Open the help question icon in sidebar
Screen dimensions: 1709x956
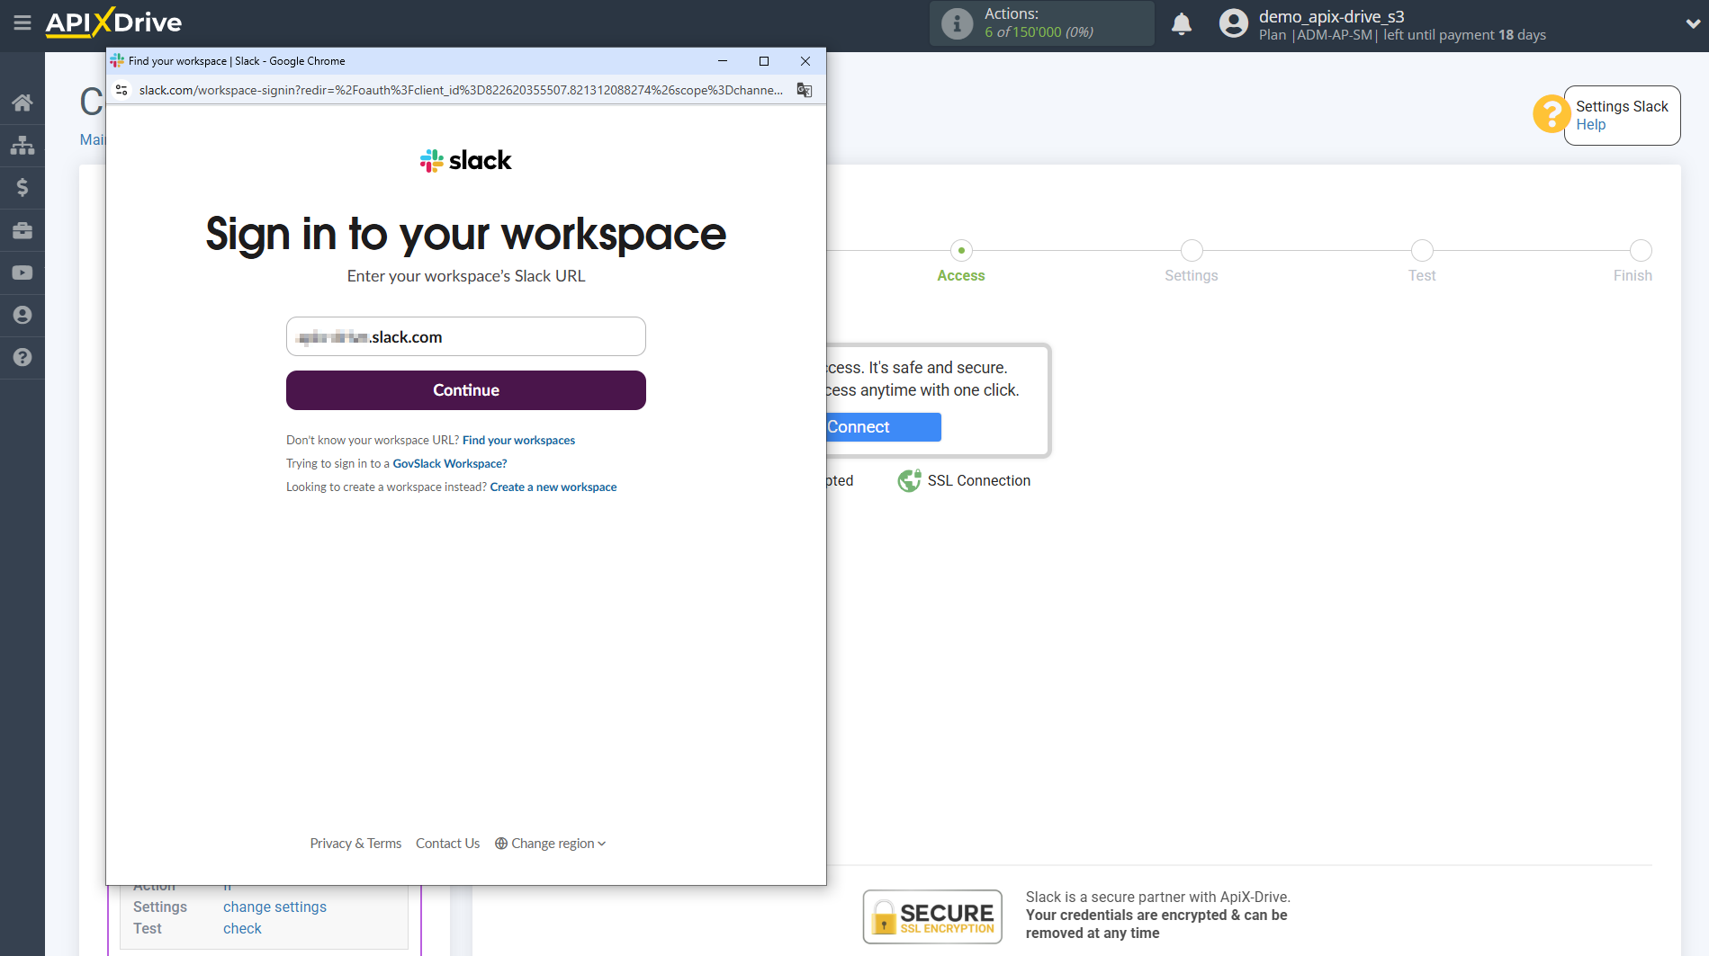[22, 357]
